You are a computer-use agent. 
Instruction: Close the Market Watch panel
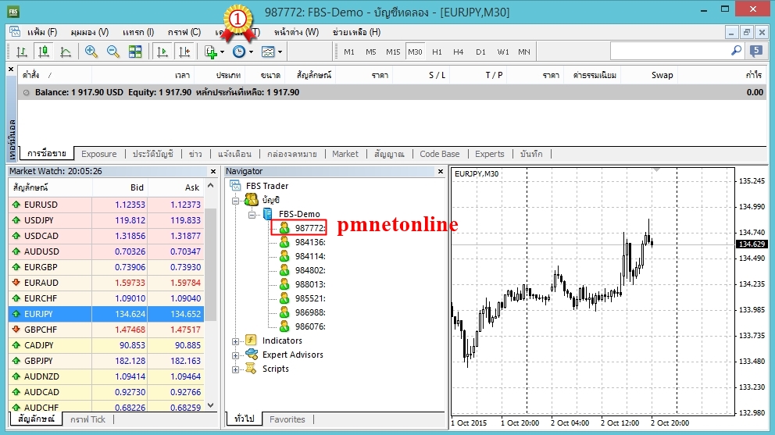click(213, 172)
